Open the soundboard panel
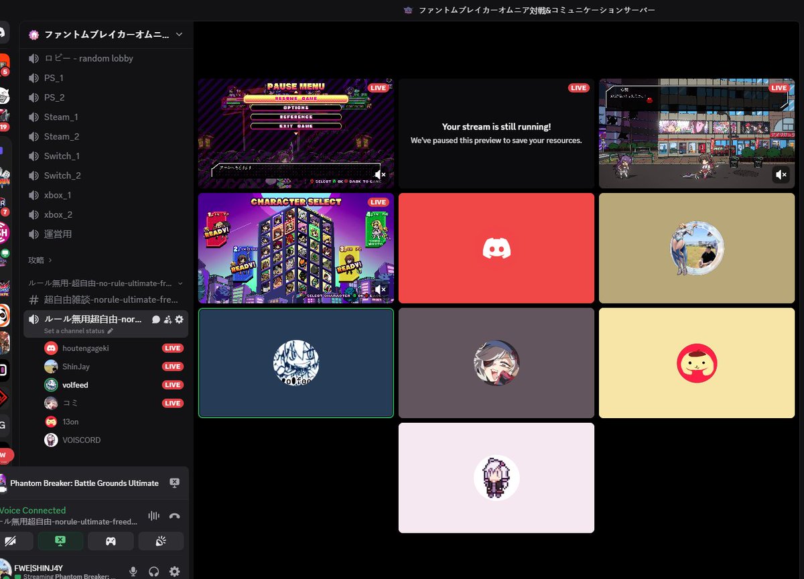The width and height of the screenshot is (804, 579). tap(161, 541)
